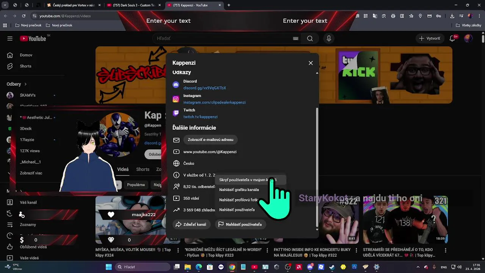Click dialog scrollbar up arrow
Image resolution: width=485 pixels, height=273 pixels.
click(x=317, y=73)
